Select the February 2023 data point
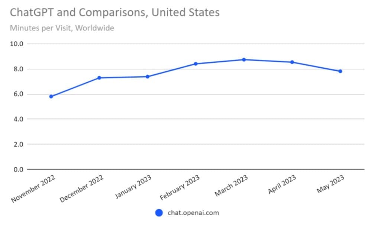The image size is (365, 226). [x=196, y=64]
